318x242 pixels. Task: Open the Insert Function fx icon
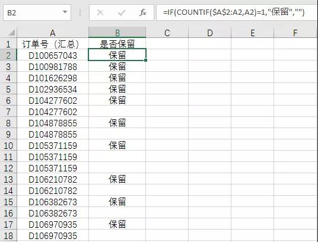coord(143,13)
